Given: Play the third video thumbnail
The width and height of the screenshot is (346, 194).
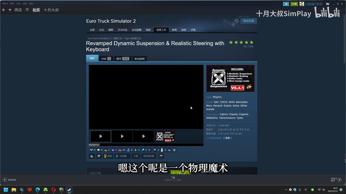Looking at the screenshot, I should pos(143,136).
